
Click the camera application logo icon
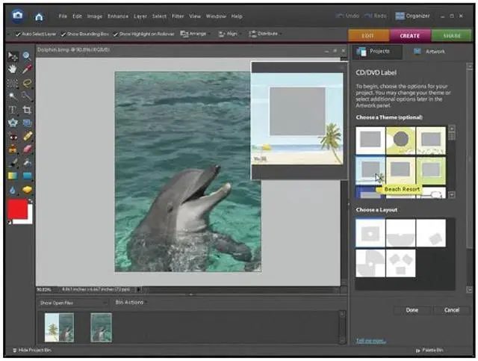coord(18,15)
